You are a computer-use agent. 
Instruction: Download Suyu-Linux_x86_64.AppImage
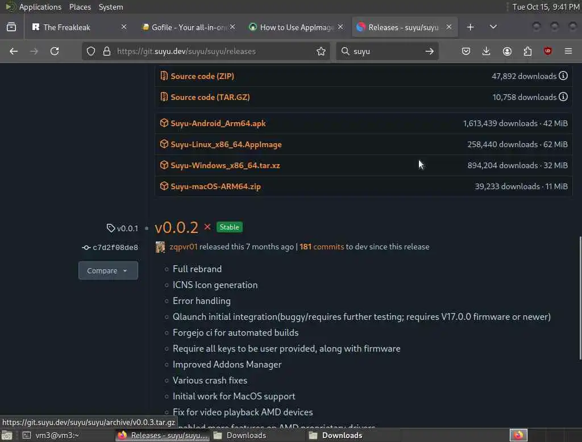tap(226, 144)
